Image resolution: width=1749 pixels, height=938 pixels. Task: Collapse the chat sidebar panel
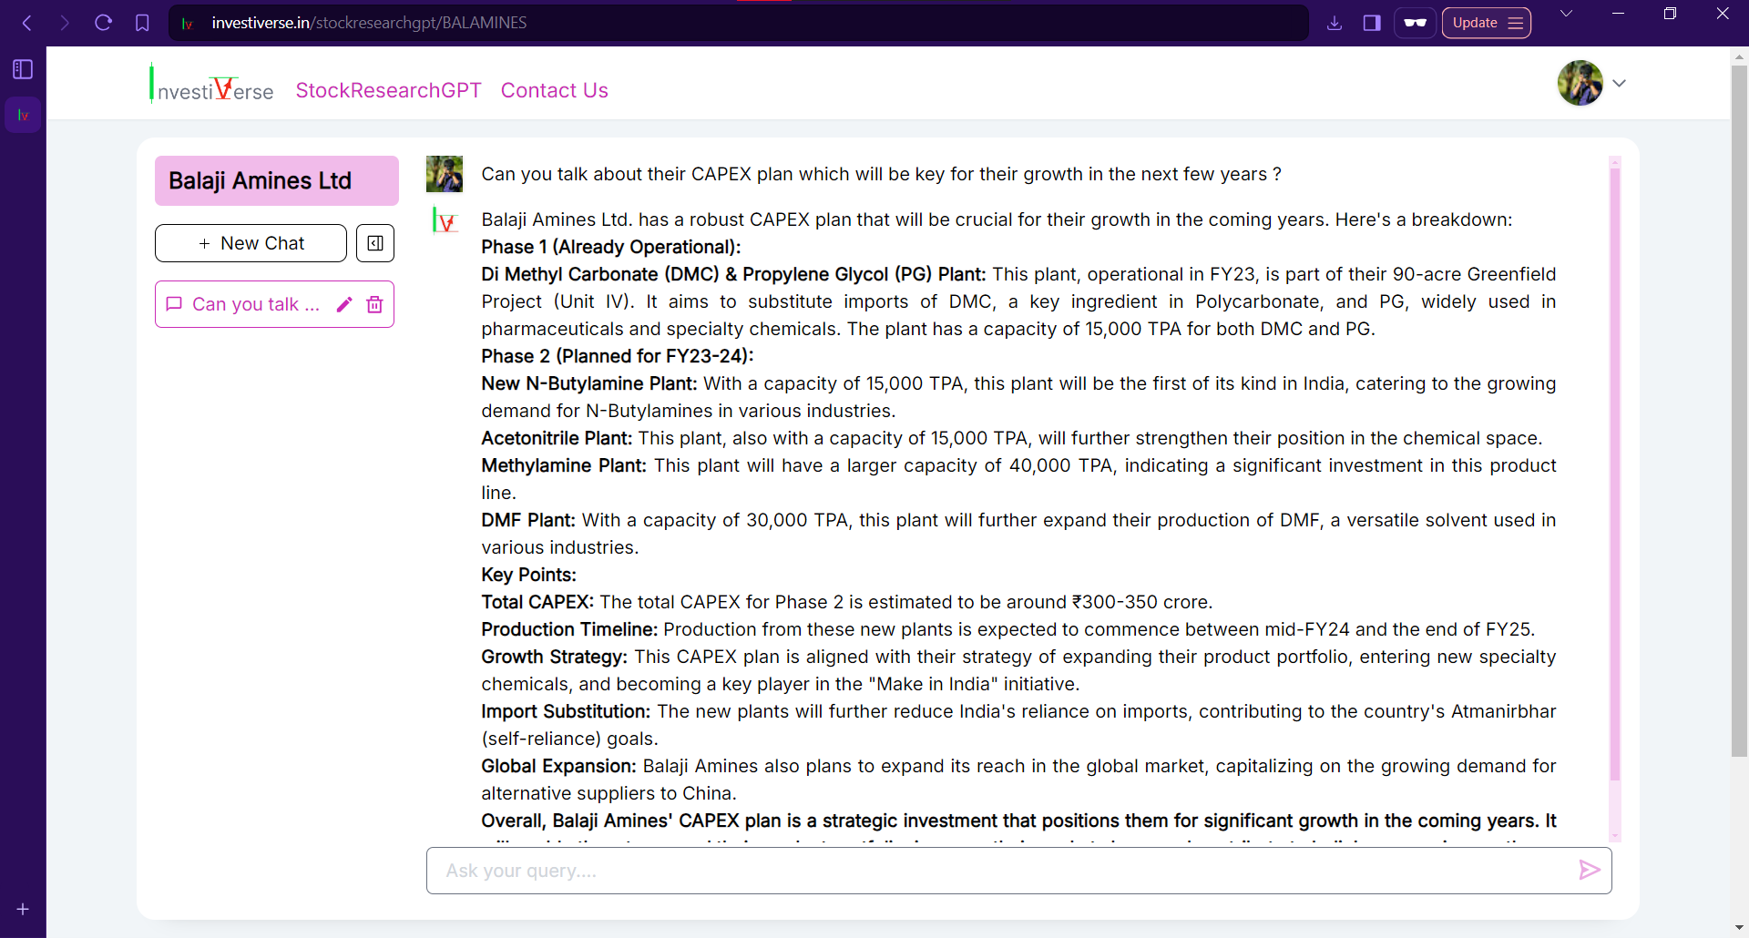[375, 243]
